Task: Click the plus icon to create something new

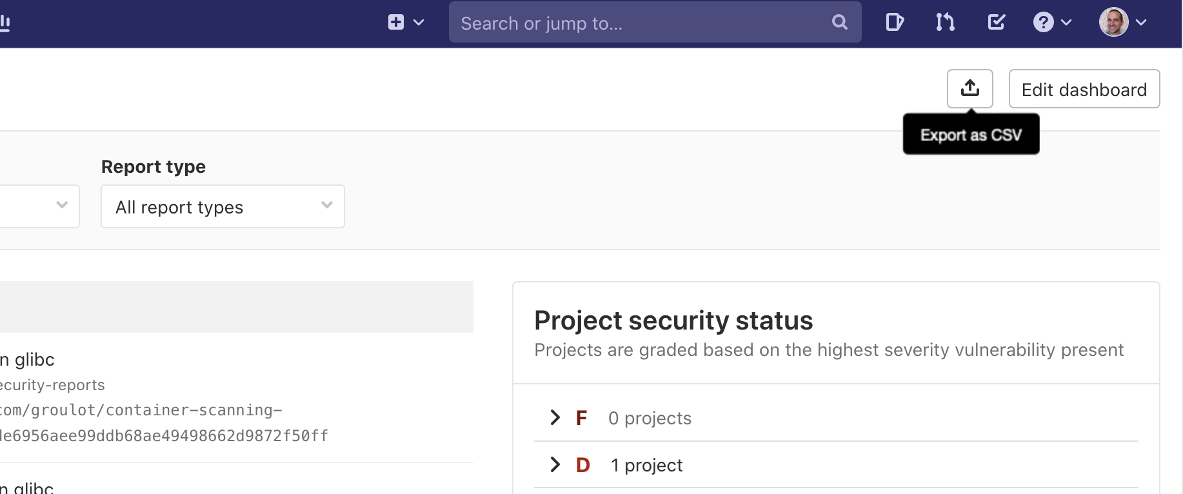Action: pos(395,21)
